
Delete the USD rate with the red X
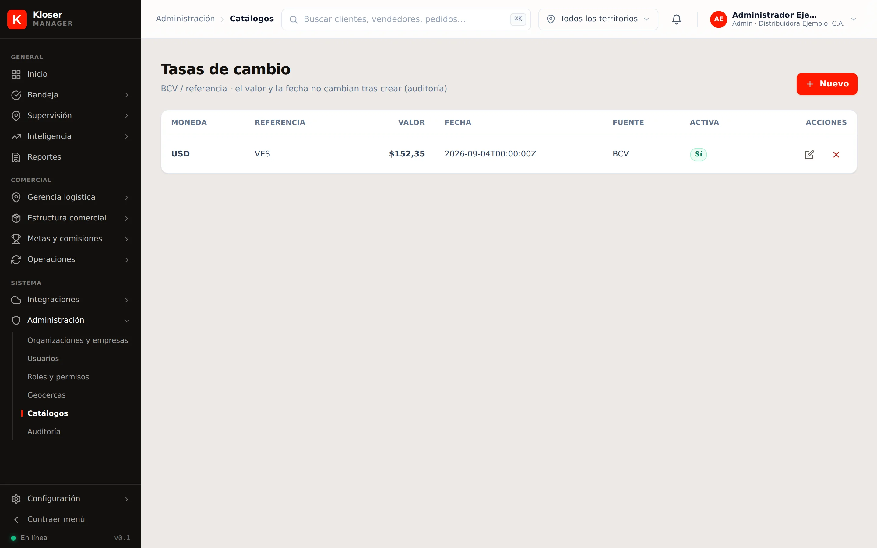point(836,155)
